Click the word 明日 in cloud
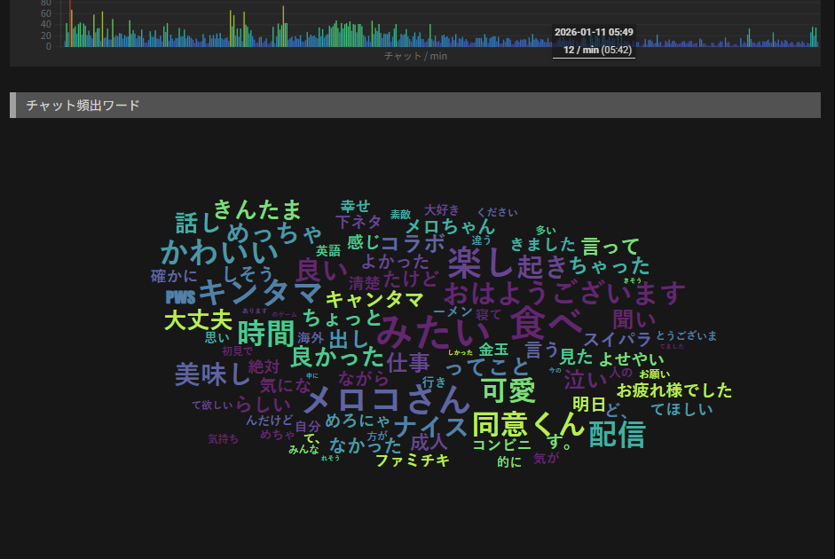 [589, 404]
